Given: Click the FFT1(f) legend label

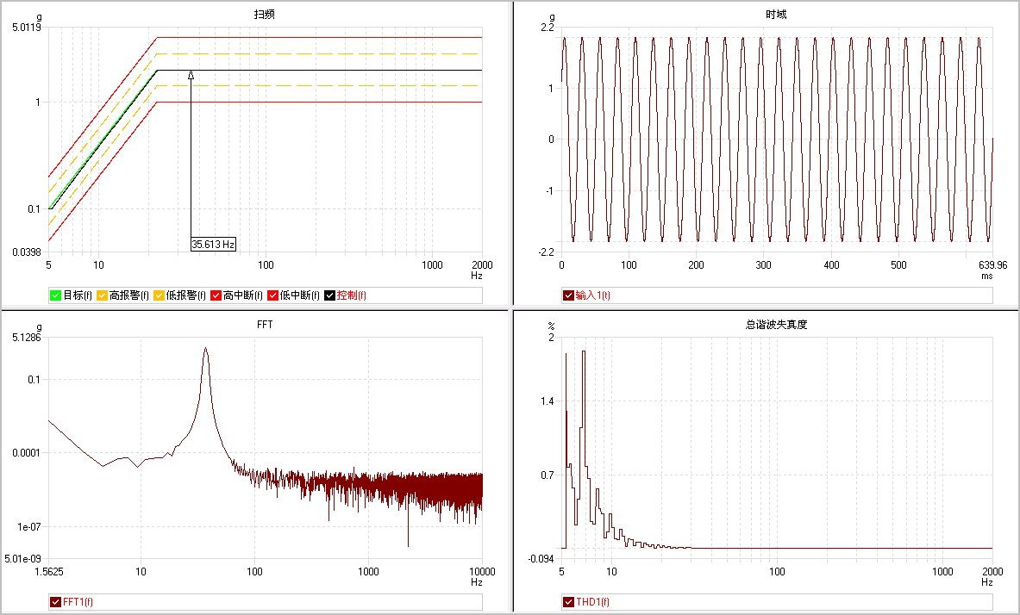Looking at the screenshot, I should pyautogui.click(x=78, y=602).
